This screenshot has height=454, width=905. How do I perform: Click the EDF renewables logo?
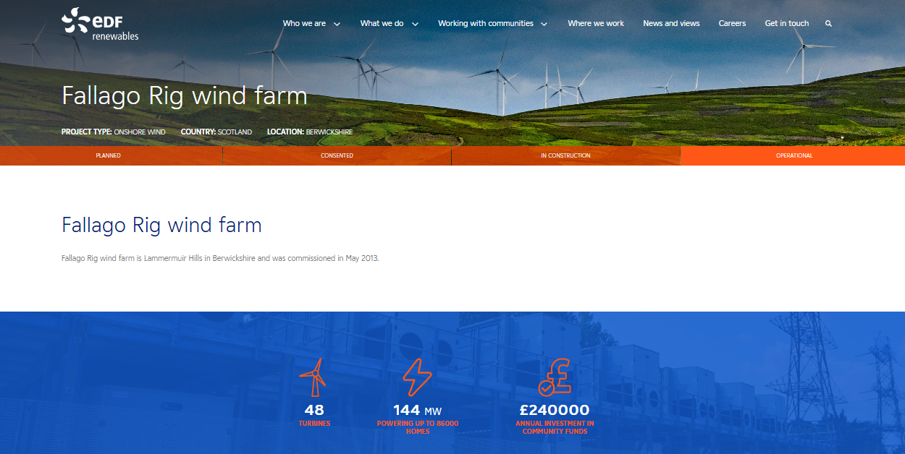[99, 22]
